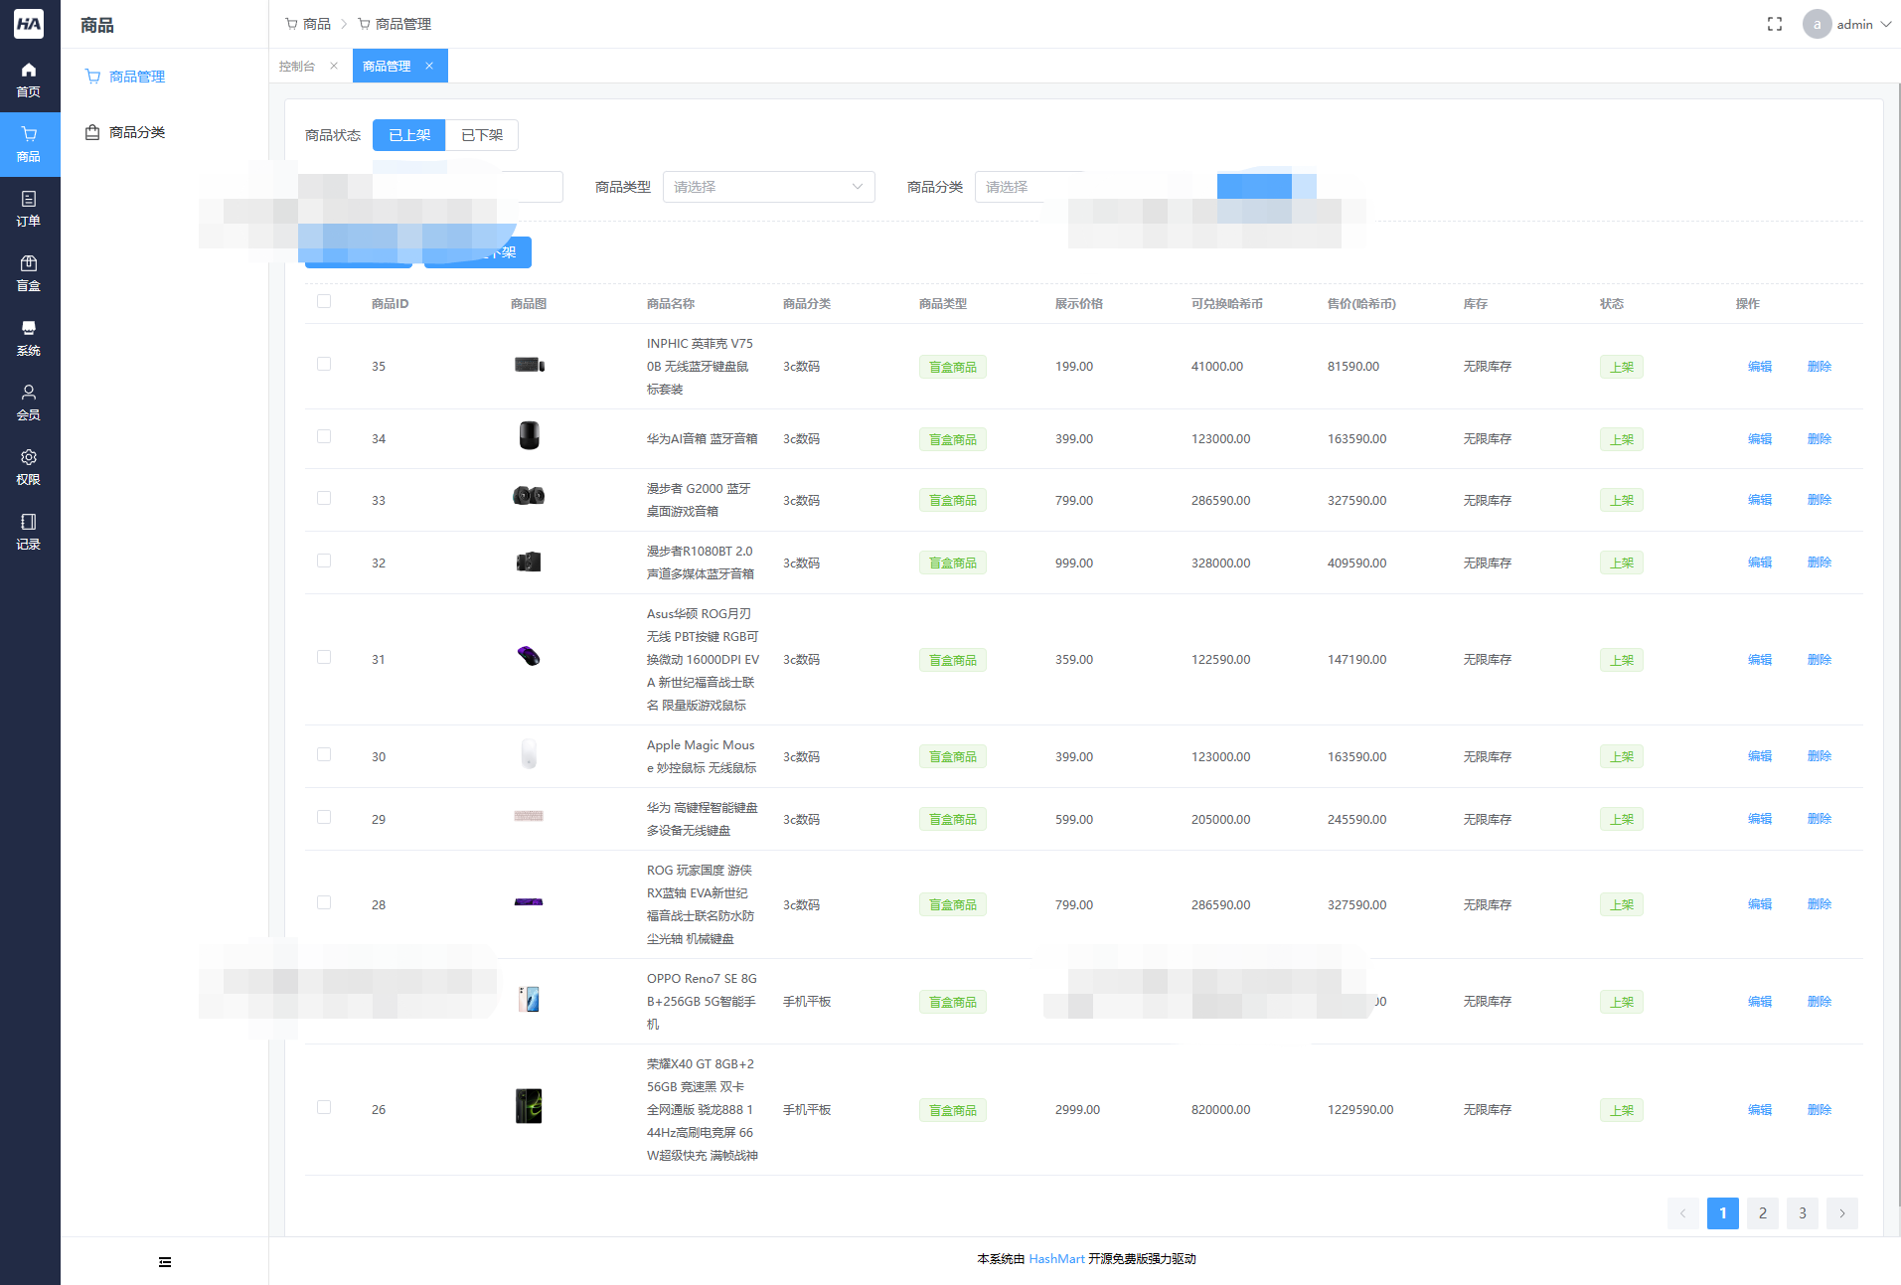The image size is (1901, 1285).
Task: Collapse the submenu with the bottom fold icon
Action: click(165, 1262)
